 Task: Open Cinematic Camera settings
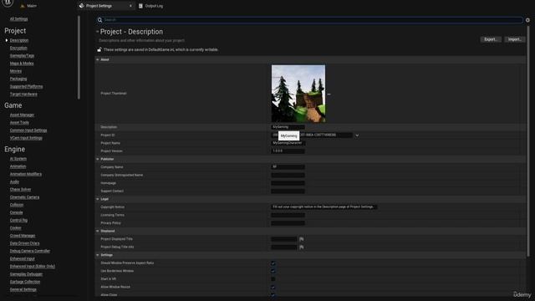[x=24, y=197]
